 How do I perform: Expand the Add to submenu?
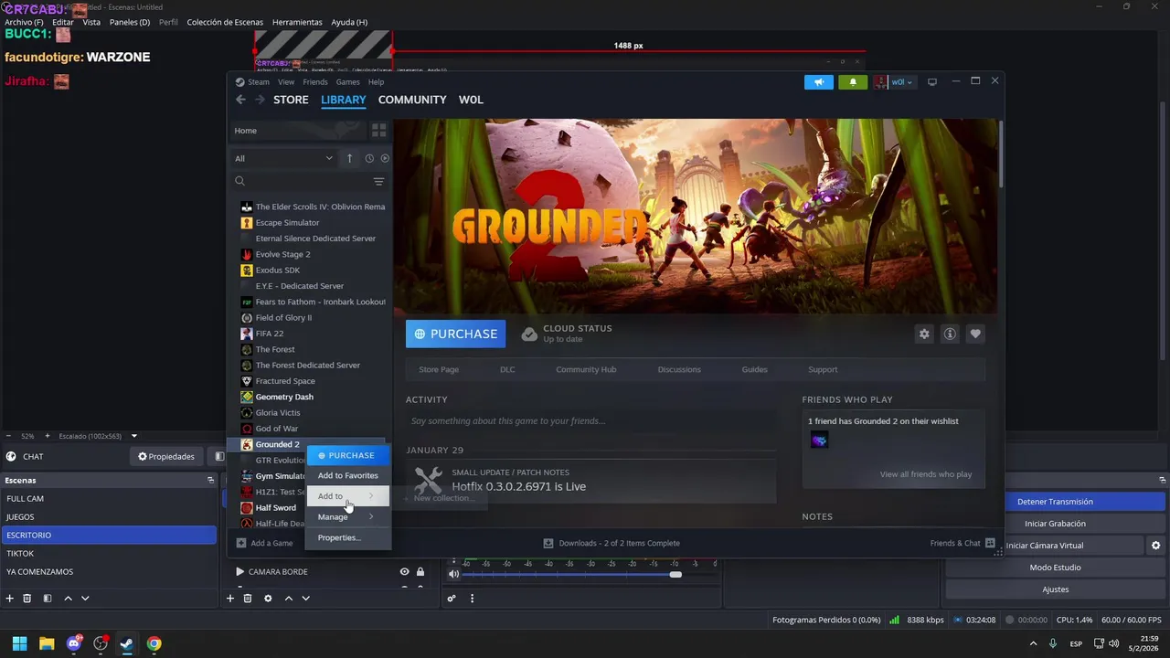point(347,496)
